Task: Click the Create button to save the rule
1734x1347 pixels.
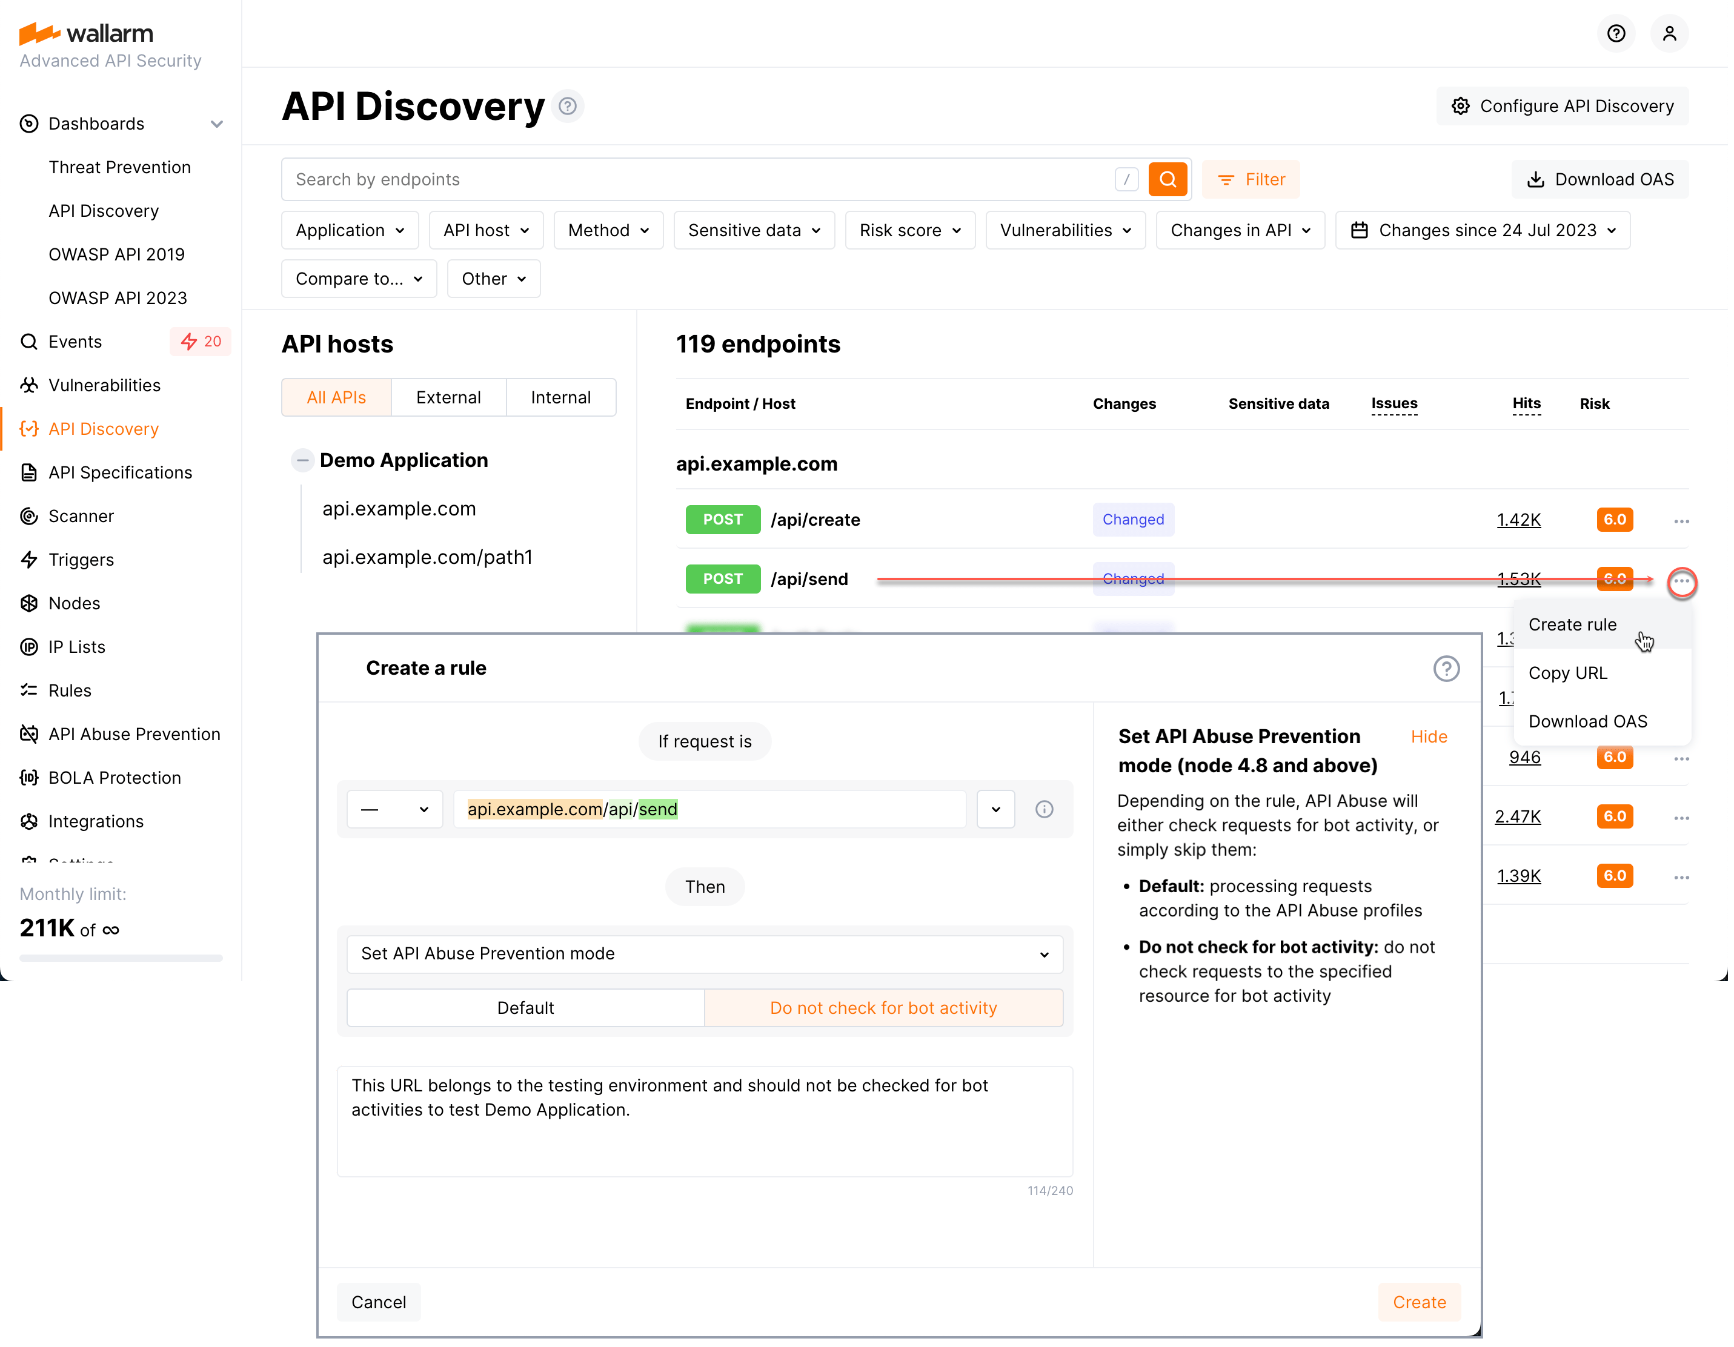Action: (1419, 1302)
